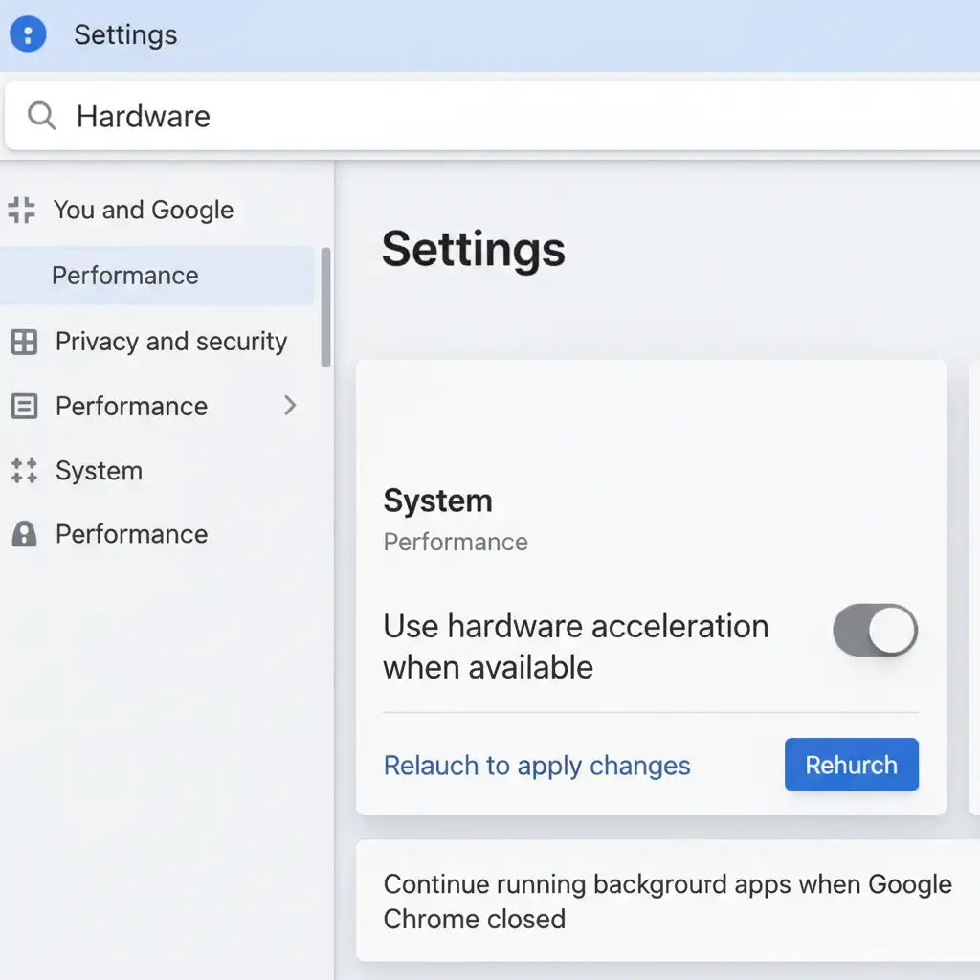The height and width of the screenshot is (980, 980).
Task: Click the magnifier icon in search bar
Action: [x=41, y=116]
